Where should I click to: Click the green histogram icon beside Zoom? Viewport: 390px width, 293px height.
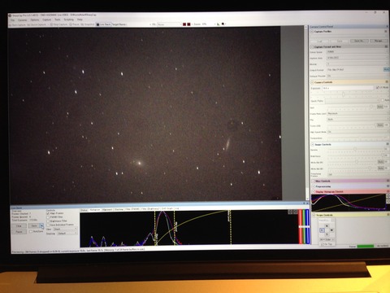tap(219, 24)
